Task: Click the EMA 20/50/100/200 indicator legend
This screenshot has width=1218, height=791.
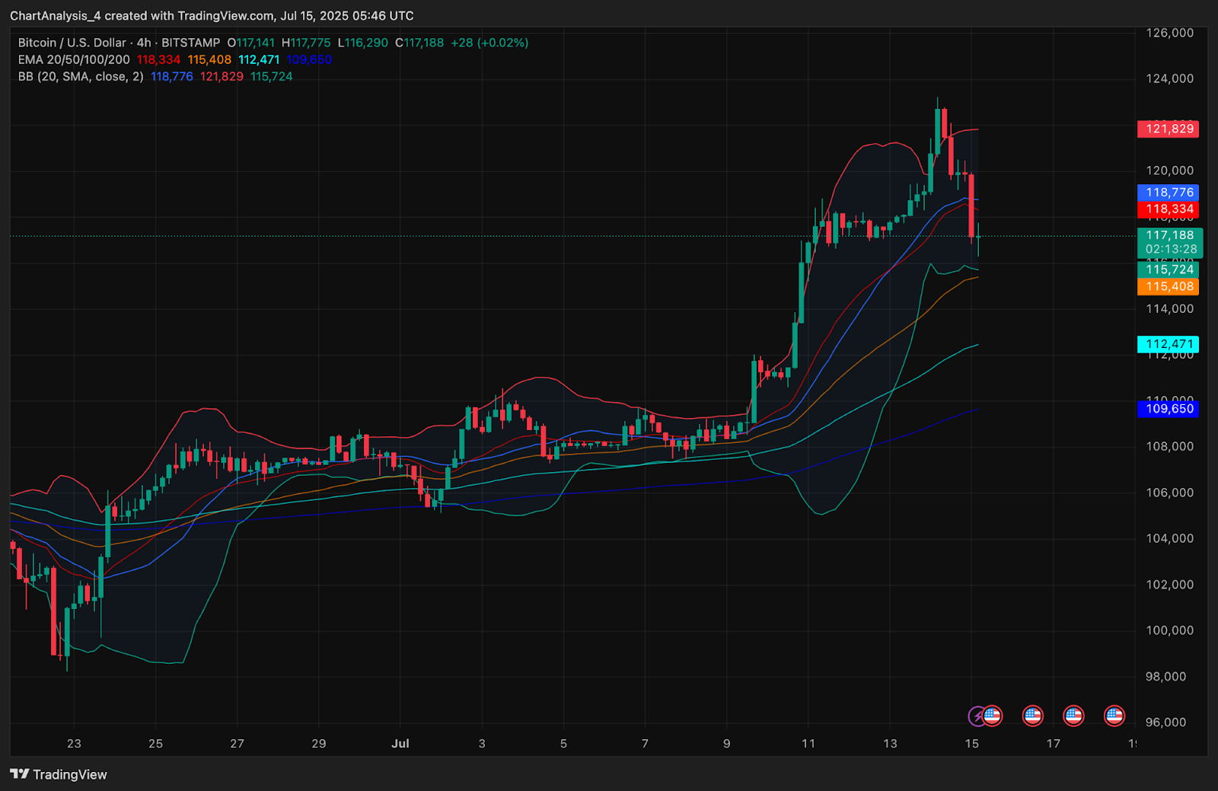Action: click(x=74, y=59)
